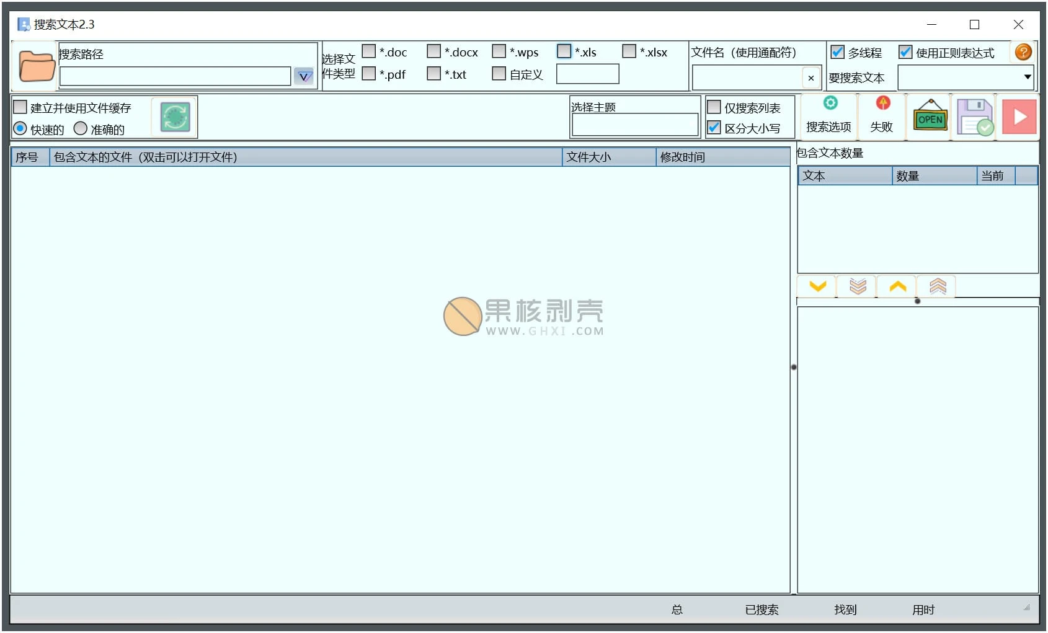Click the 文件名 wildcard input field
Viewport: 1048px width, 633px height.
[x=747, y=77]
